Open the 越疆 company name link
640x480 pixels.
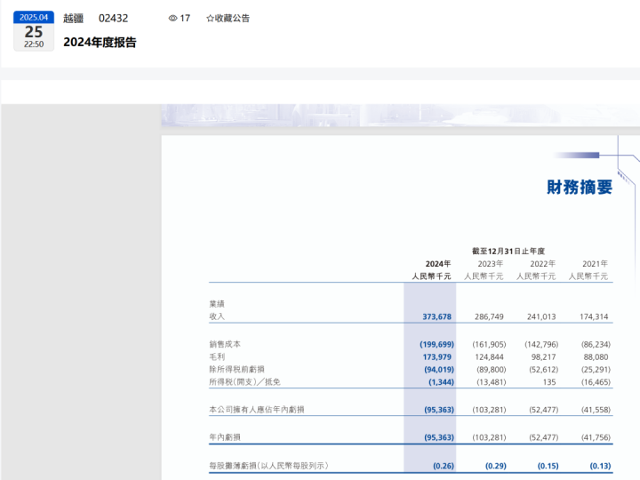(x=73, y=18)
